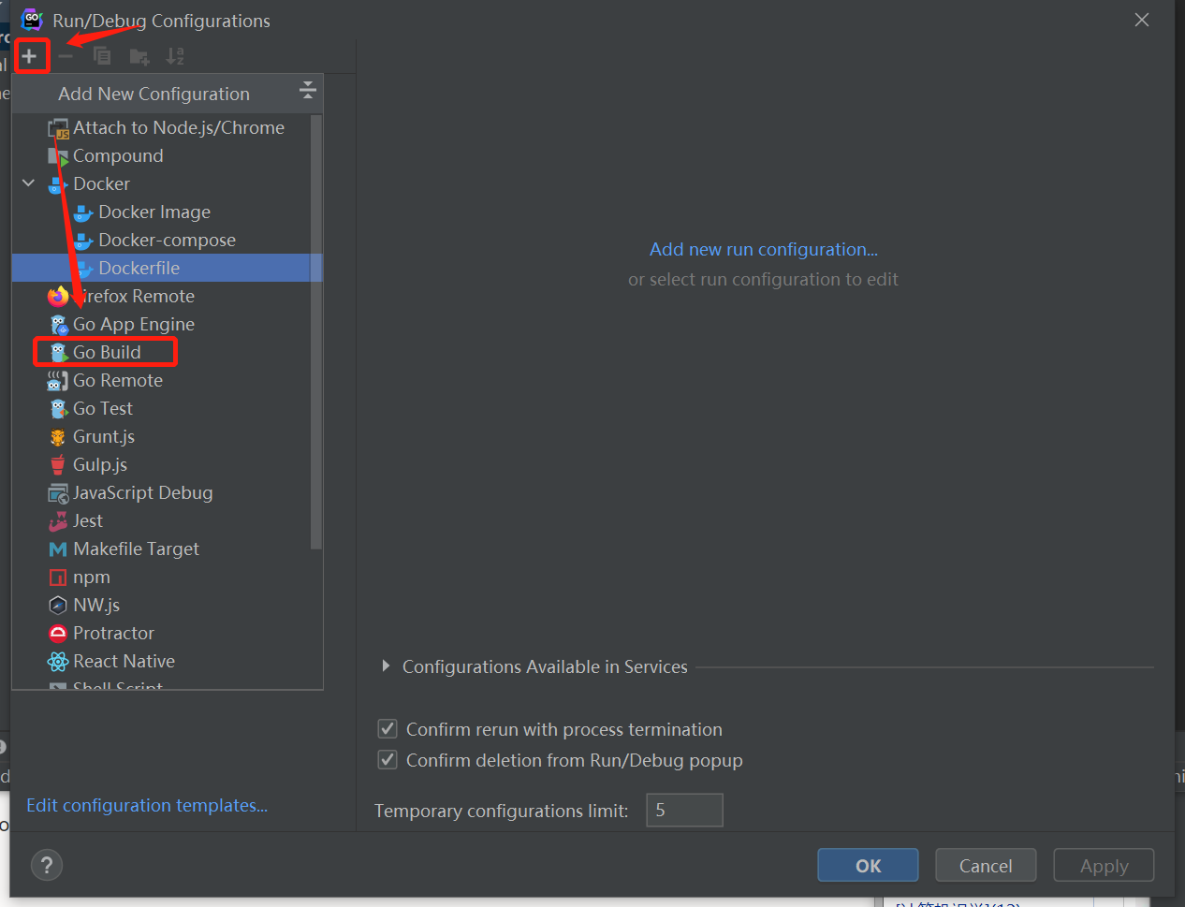
Task: Select the Gulp.js label
Action: tap(100, 464)
